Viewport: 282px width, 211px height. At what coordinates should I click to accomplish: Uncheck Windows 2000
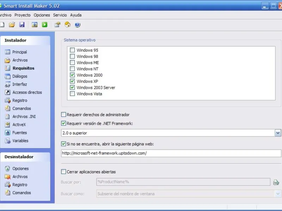click(x=72, y=75)
